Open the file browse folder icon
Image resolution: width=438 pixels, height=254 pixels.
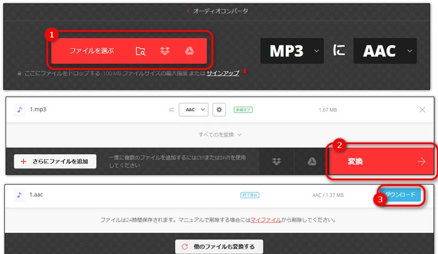140,51
